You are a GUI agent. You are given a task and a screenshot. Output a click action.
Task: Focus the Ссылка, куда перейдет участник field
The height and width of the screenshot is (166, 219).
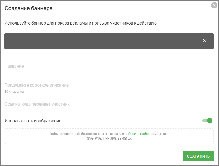tap(109, 104)
